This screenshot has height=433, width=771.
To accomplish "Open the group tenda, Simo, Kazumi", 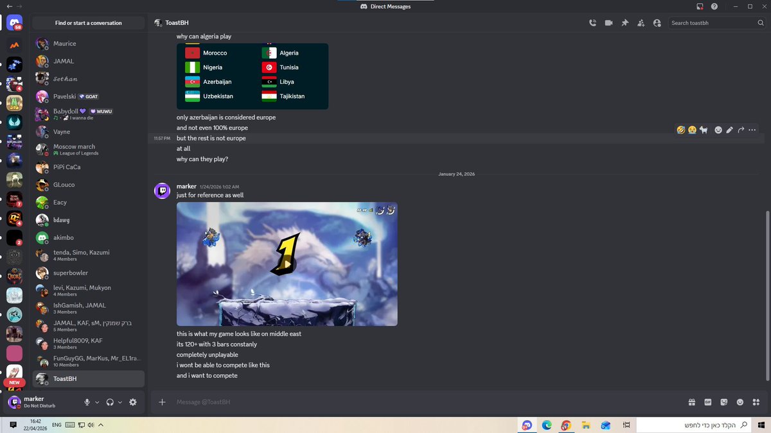I will click(88, 255).
